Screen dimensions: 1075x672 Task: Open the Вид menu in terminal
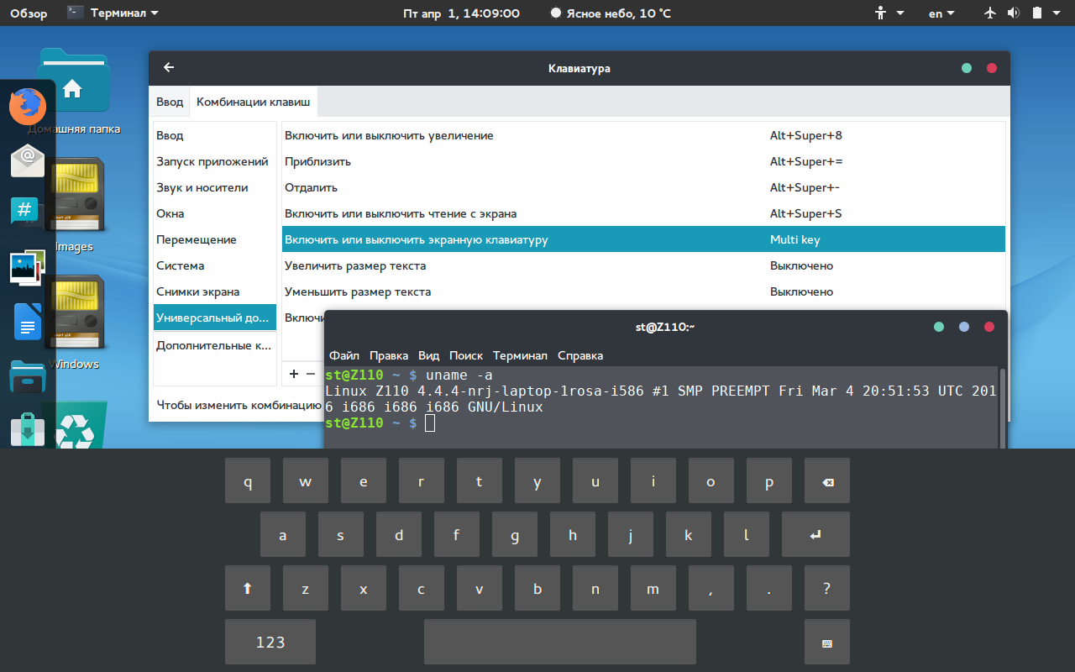coord(429,355)
